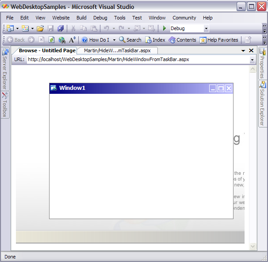Click the scroll down arrow in browser
Screen dimensions: 268x262
[x=253, y=246]
